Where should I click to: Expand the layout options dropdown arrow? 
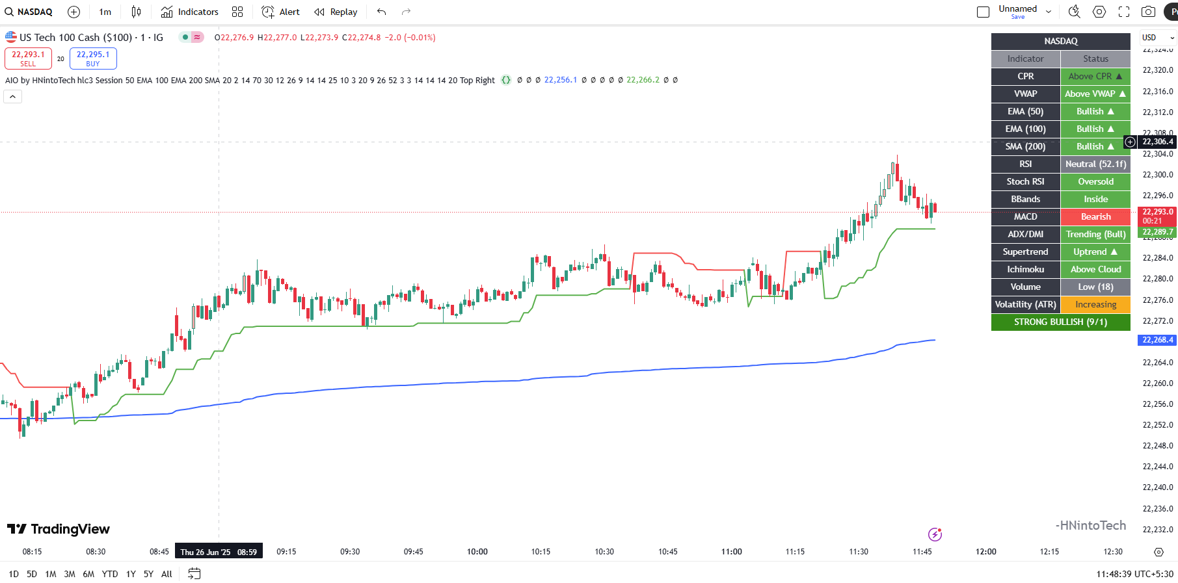[x=1049, y=12]
